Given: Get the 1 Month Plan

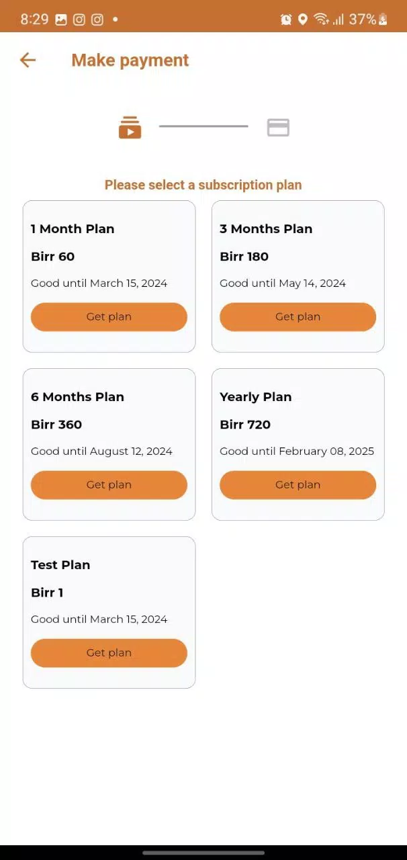Looking at the screenshot, I should tap(109, 316).
